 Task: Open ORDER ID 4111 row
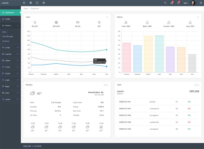coord(125,102)
